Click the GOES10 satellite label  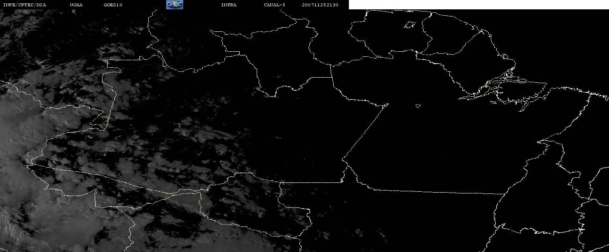(x=113, y=5)
